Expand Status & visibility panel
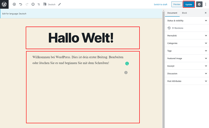The width and height of the screenshot is (209, 128). 187,21
